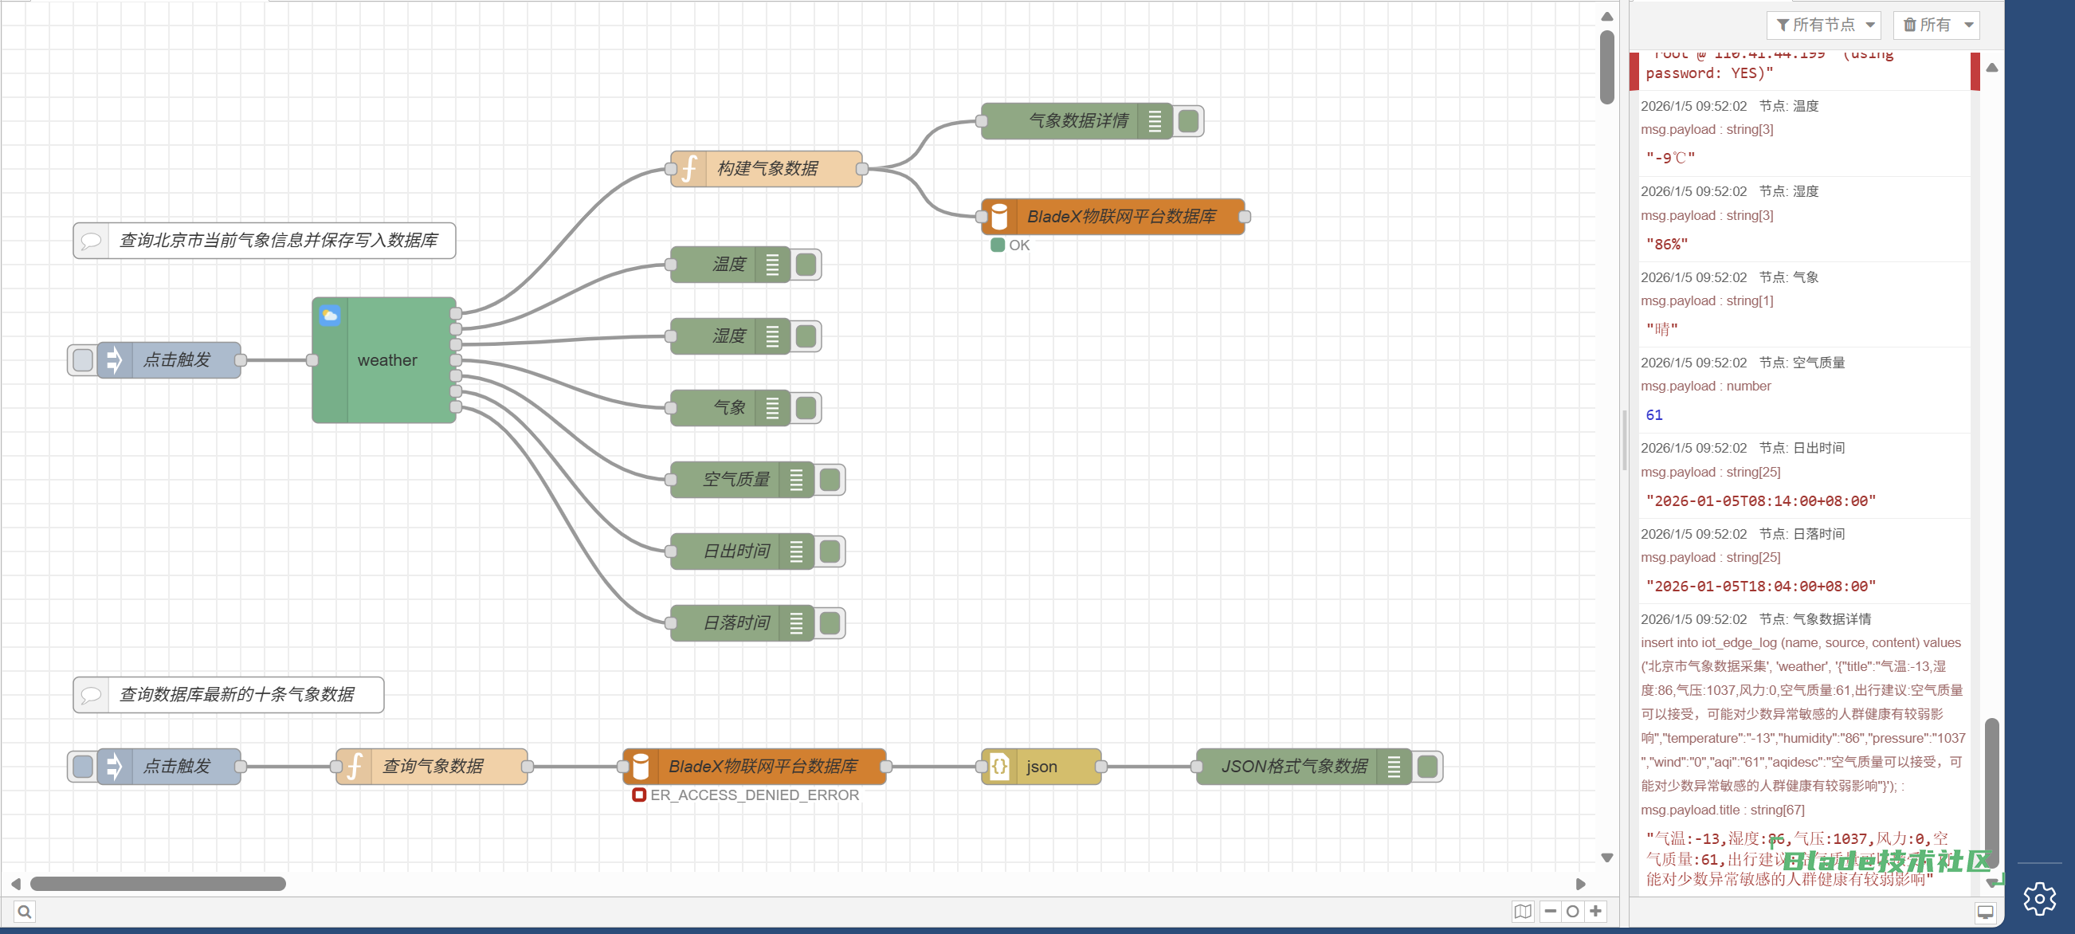Zoom in the canvas with plus button

pos(1595,912)
